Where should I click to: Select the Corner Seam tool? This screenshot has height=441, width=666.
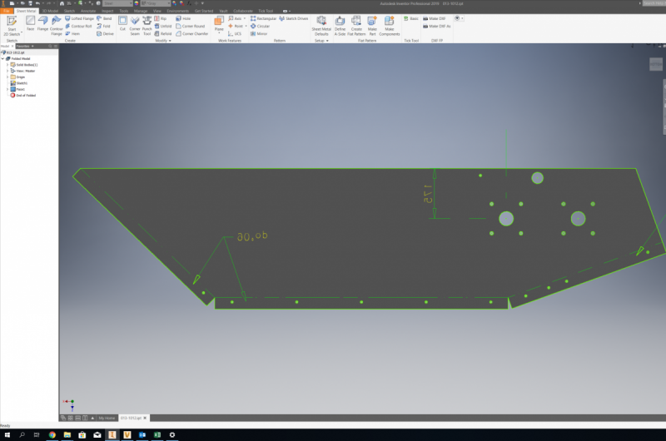click(x=135, y=26)
